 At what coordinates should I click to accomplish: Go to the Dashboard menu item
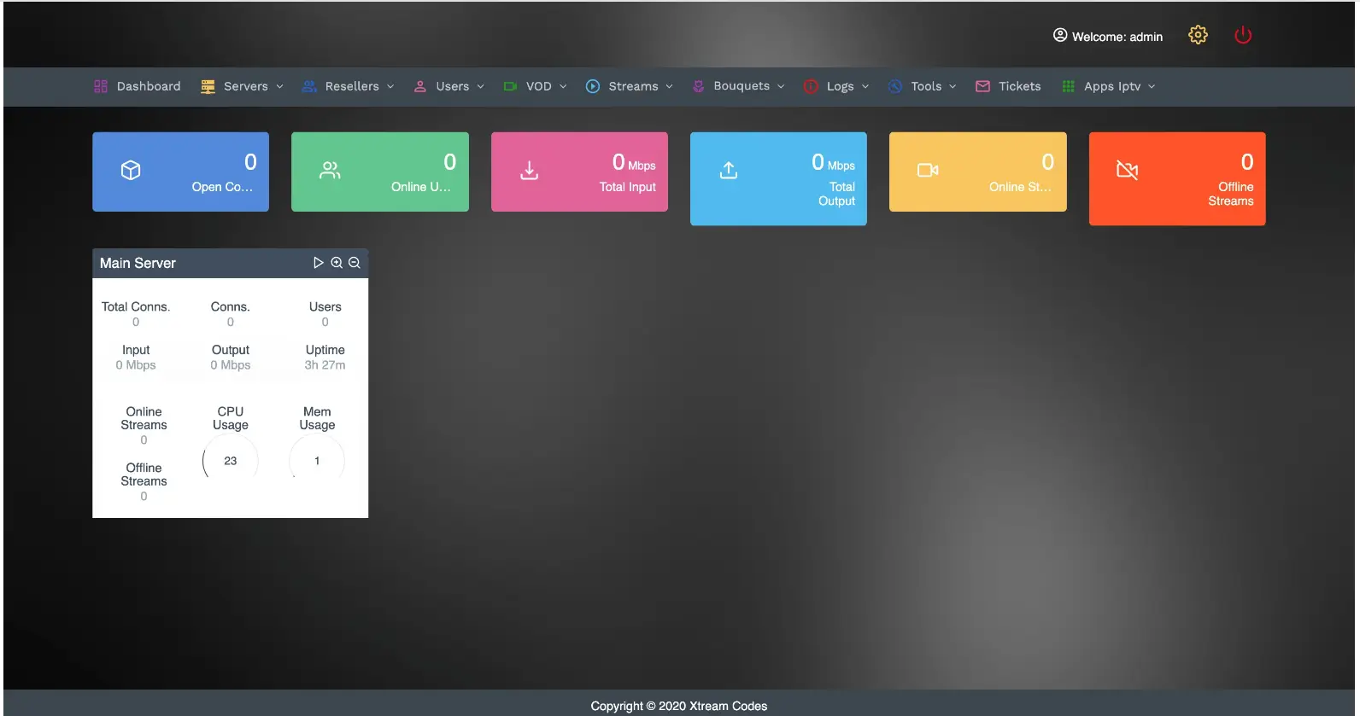point(138,86)
